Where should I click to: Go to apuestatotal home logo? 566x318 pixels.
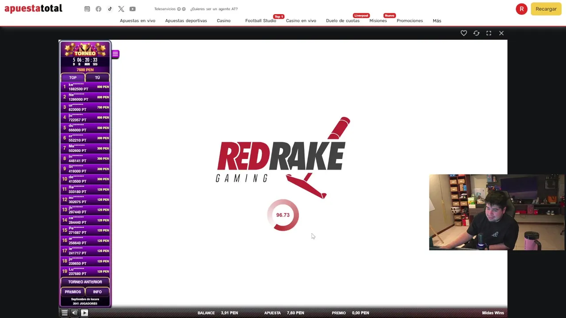33,8
